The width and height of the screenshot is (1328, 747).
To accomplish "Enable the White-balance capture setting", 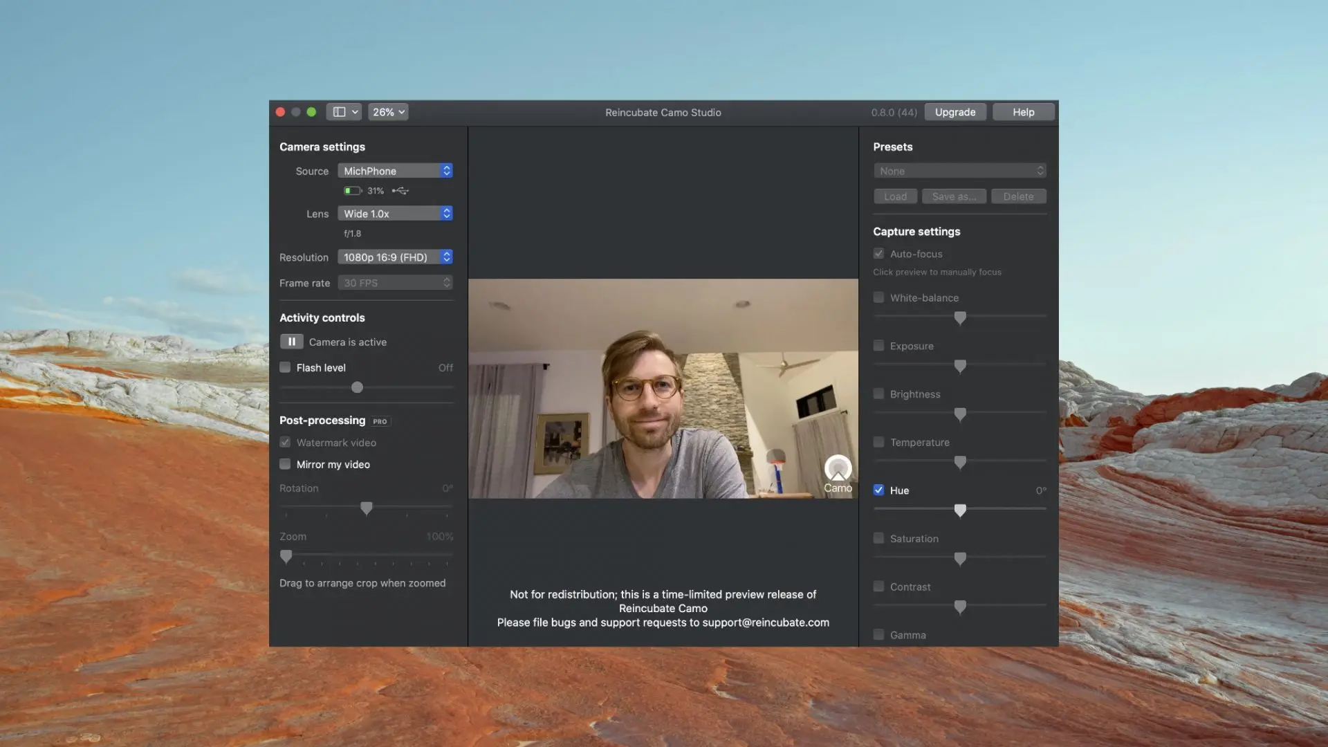I will [x=878, y=297].
